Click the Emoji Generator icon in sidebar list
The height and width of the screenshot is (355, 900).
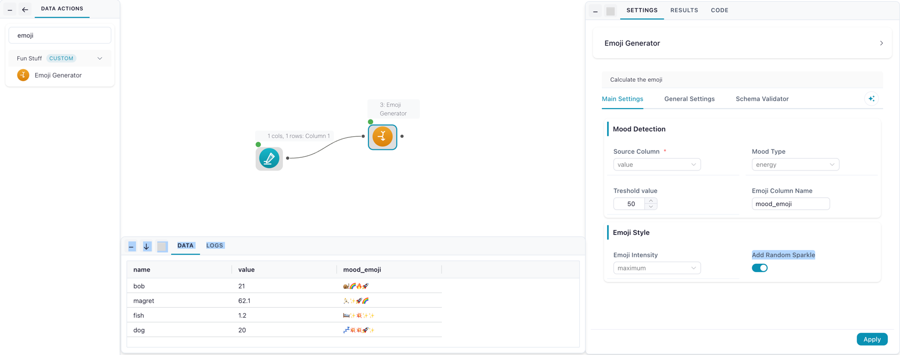[x=23, y=75]
